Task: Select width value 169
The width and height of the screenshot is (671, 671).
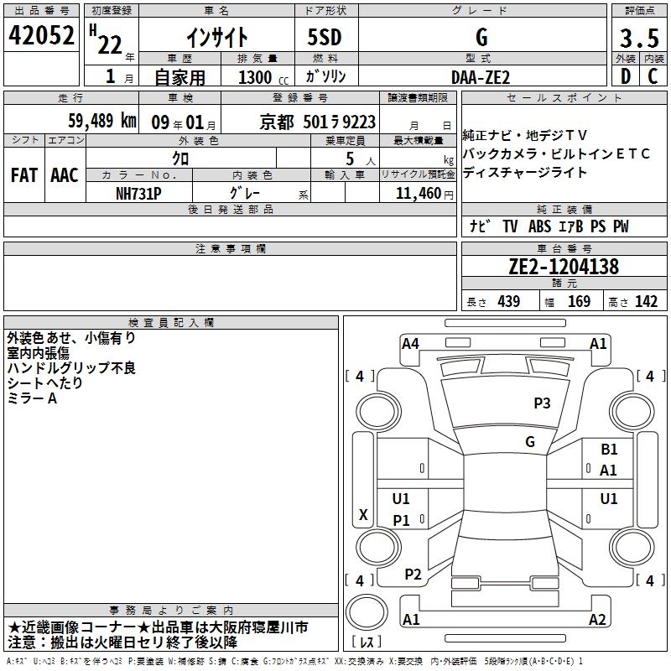Action: click(579, 301)
